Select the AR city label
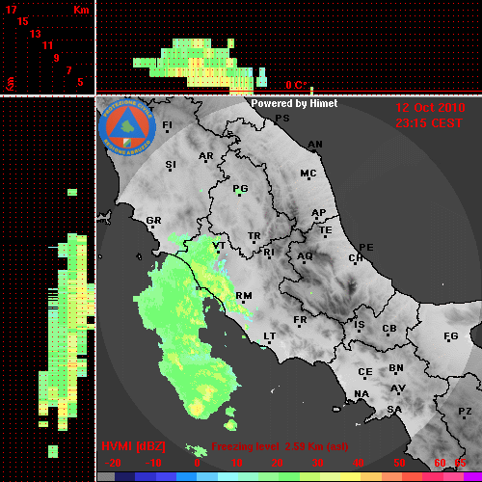 [x=206, y=156]
